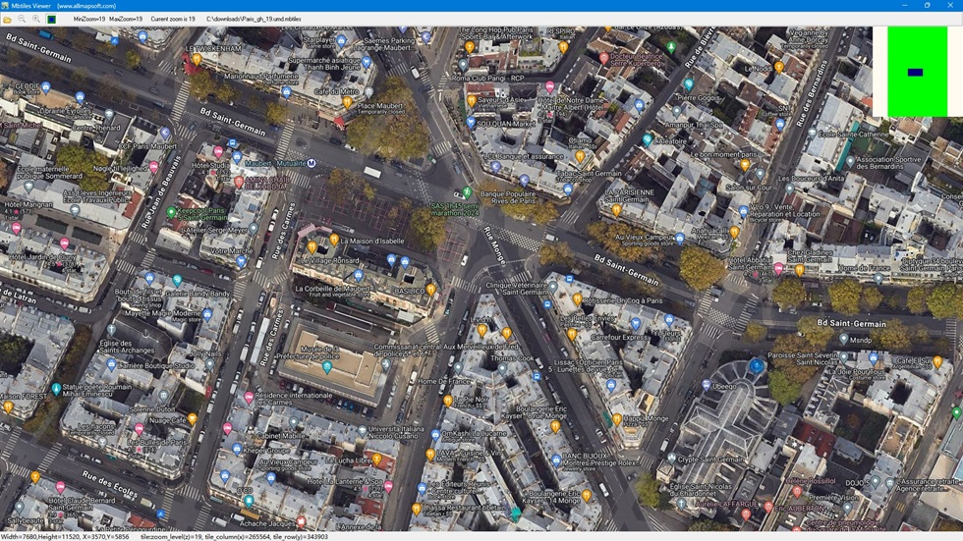
Task: Select the Le bon moment paris orange pin
Action: click(745, 164)
